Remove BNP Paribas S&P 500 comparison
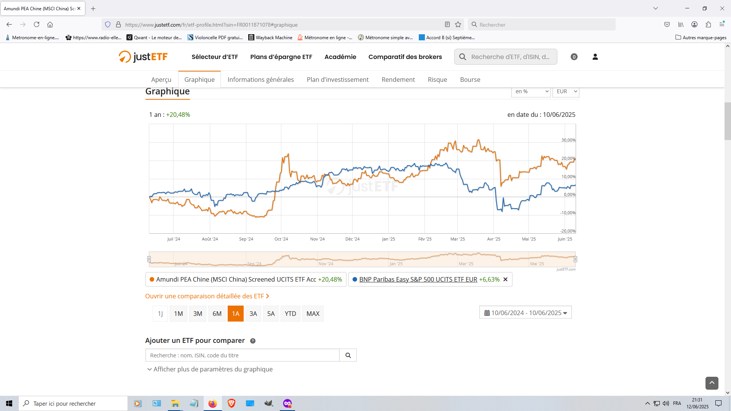 pos(506,279)
